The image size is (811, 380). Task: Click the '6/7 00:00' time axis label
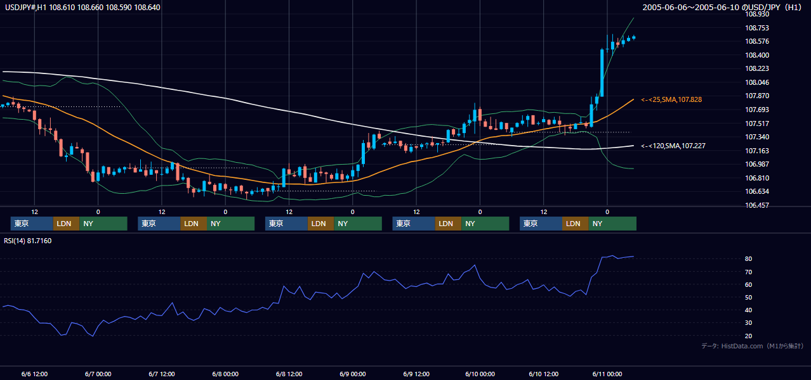pyautogui.click(x=98, y=374)
